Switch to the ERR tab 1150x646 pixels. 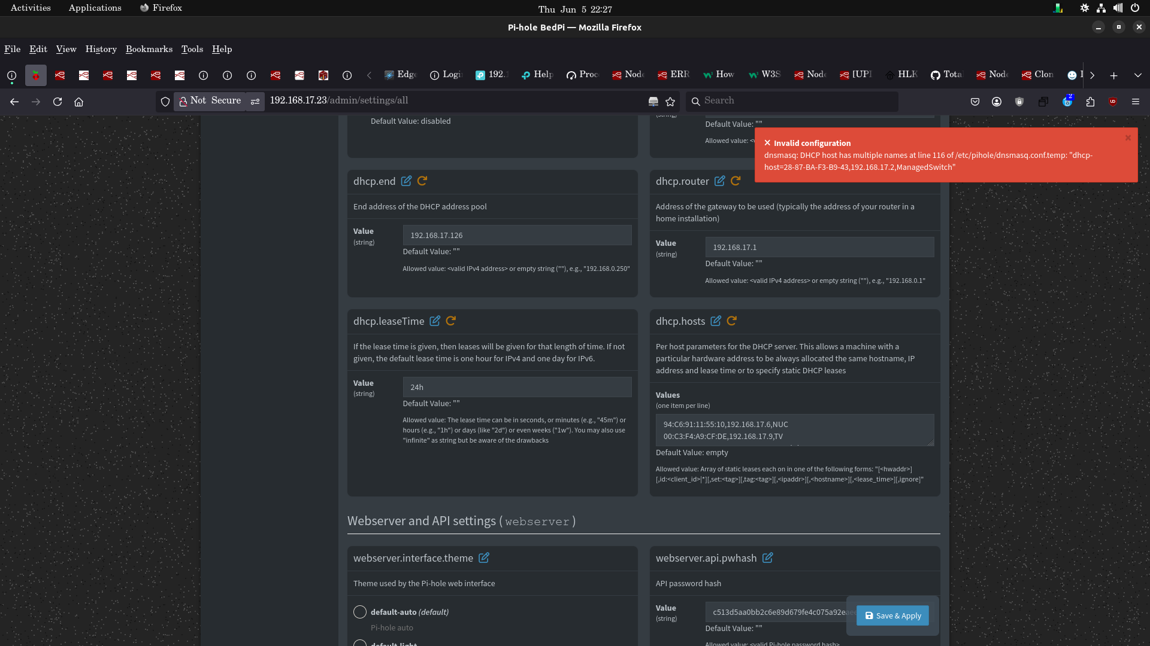(674, 75)
